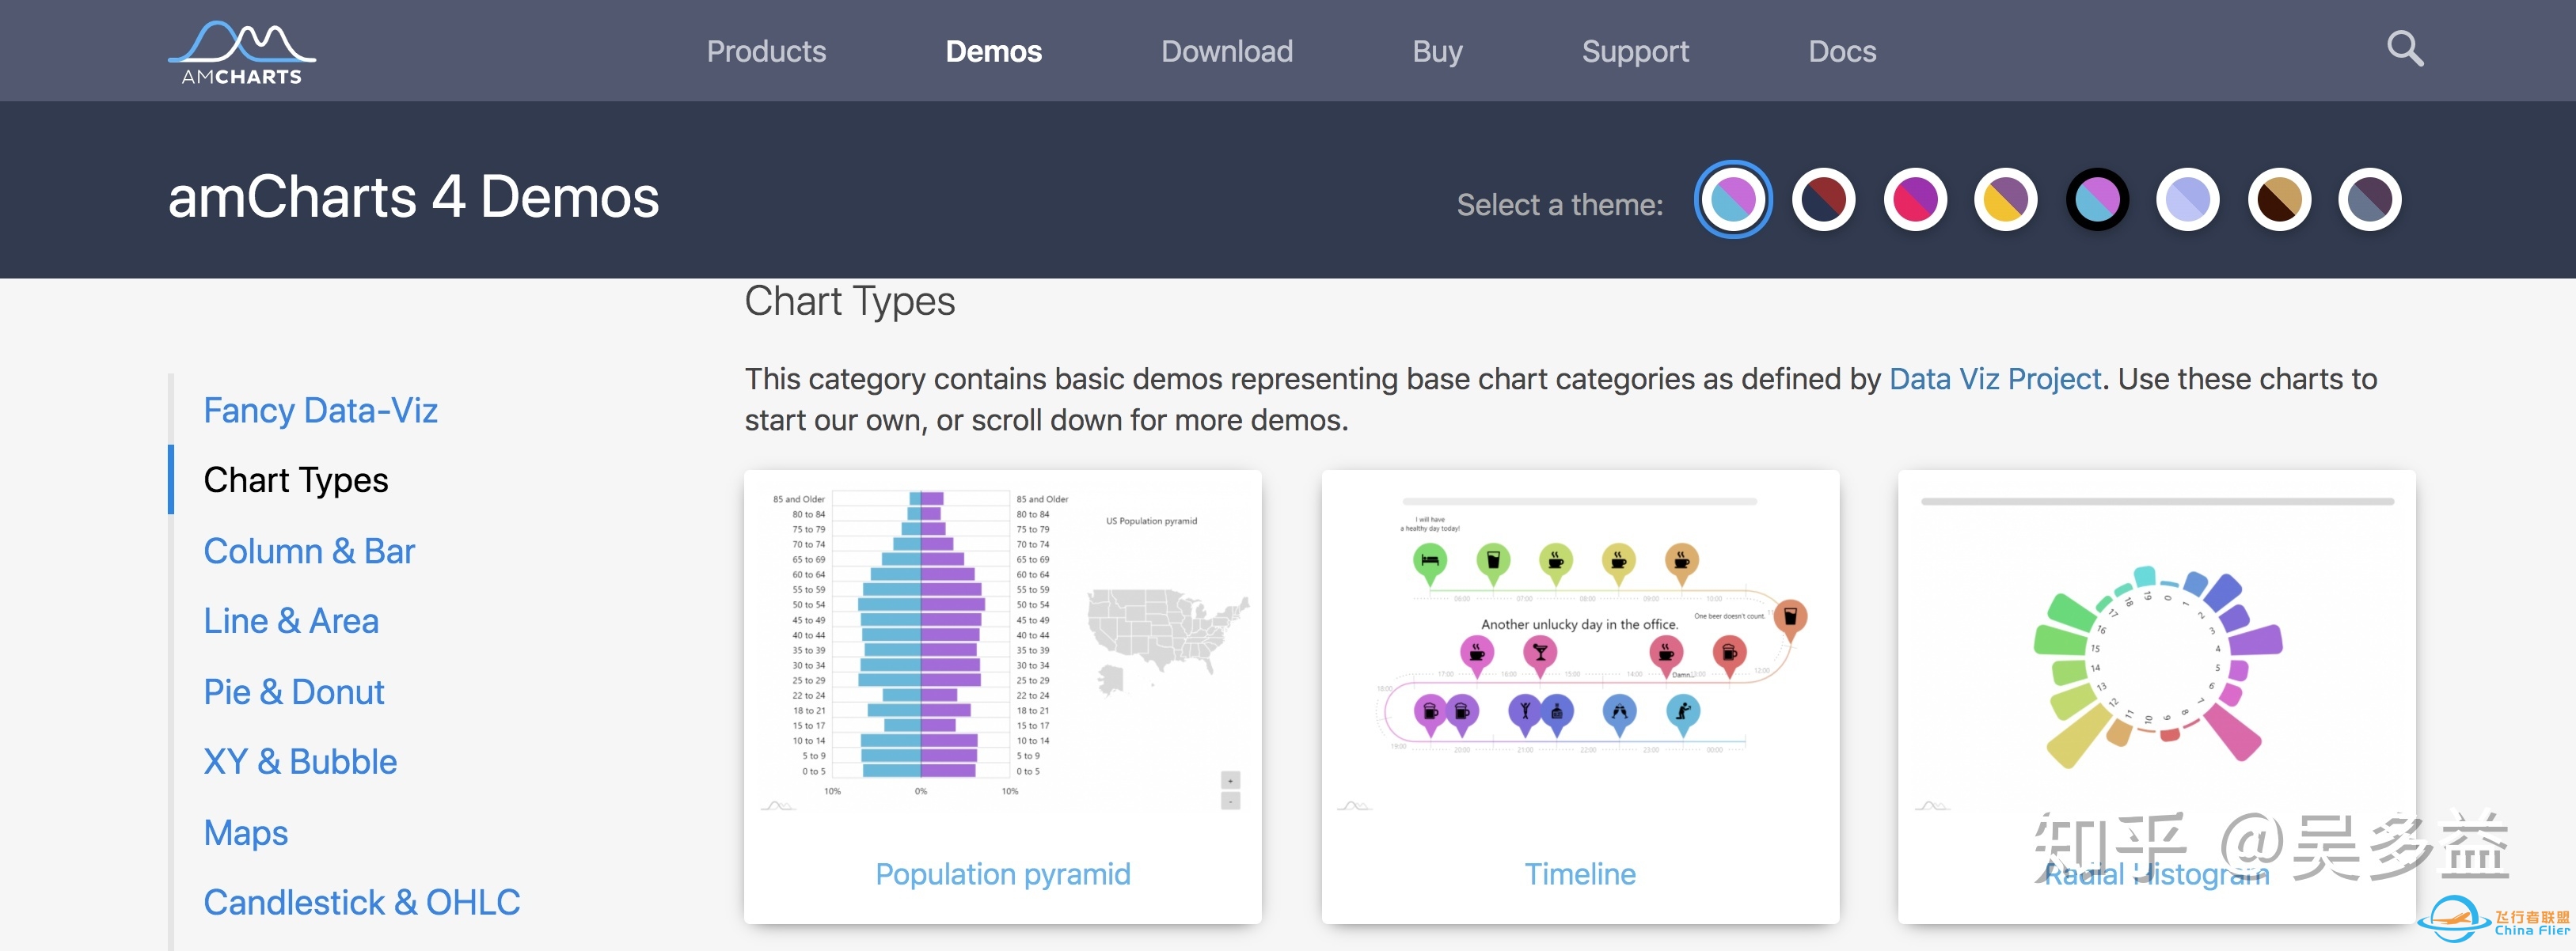This screenshot has width=2576, height=951.
Task: Select the default blue-purple theme swatch
Action: point(1733,200)
